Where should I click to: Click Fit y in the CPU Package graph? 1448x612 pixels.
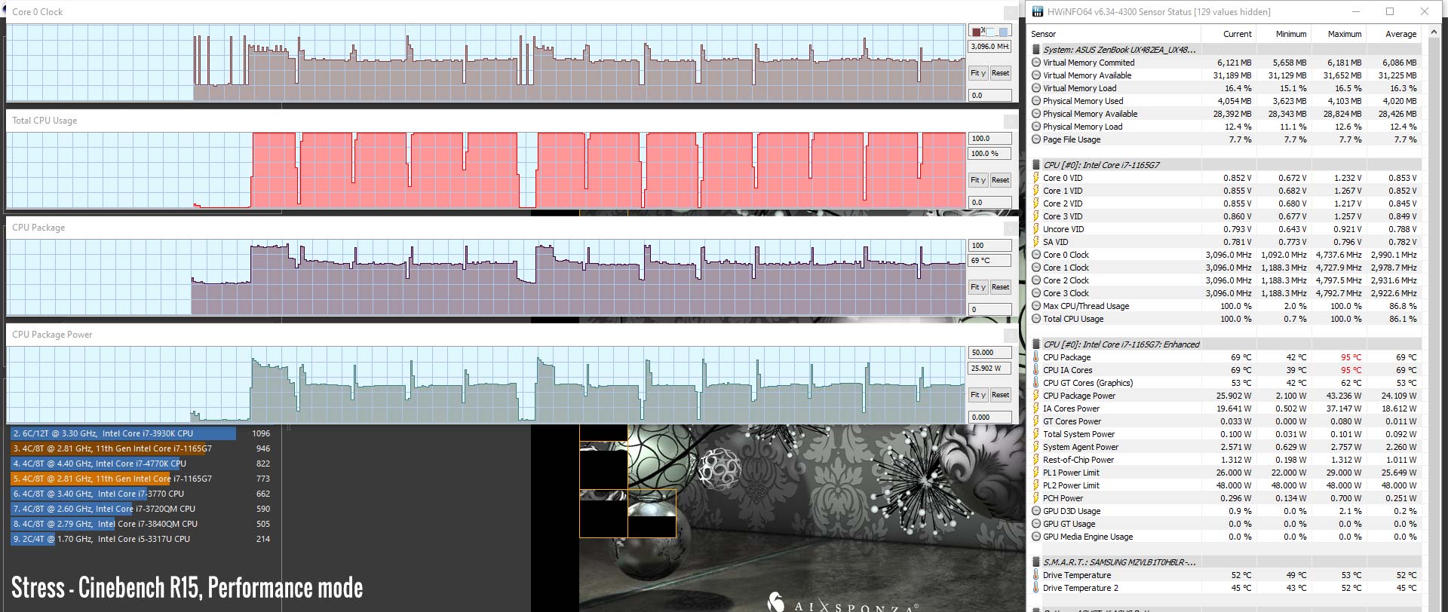coord(978,287)
